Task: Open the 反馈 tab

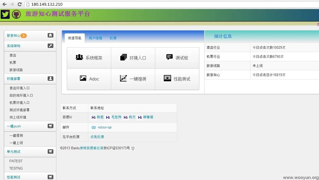Action: 113,38
